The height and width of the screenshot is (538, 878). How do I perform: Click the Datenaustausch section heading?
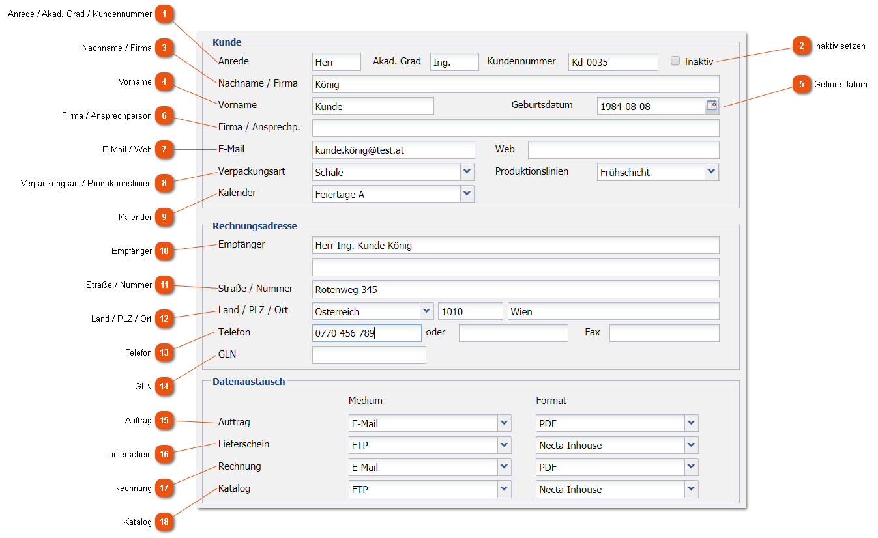249,382
